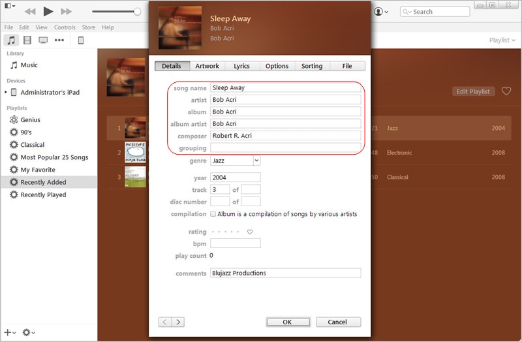Click the previous song arrow button
This screenshot has height=342, width=522.
(165, 322)
